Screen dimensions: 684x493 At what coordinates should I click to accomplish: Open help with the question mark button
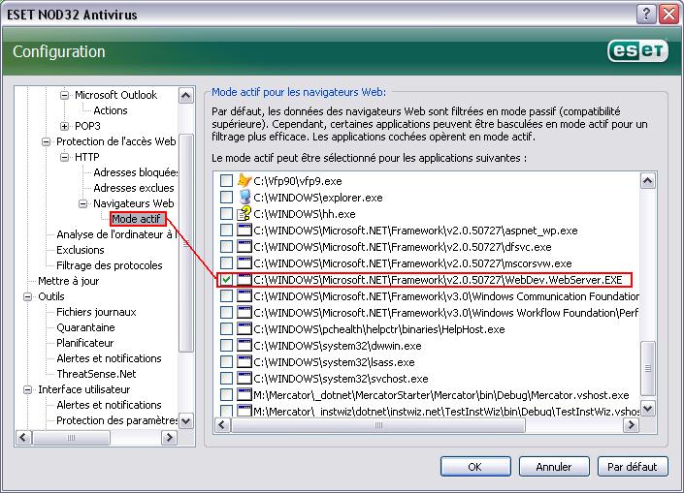[x=646, y=15]
